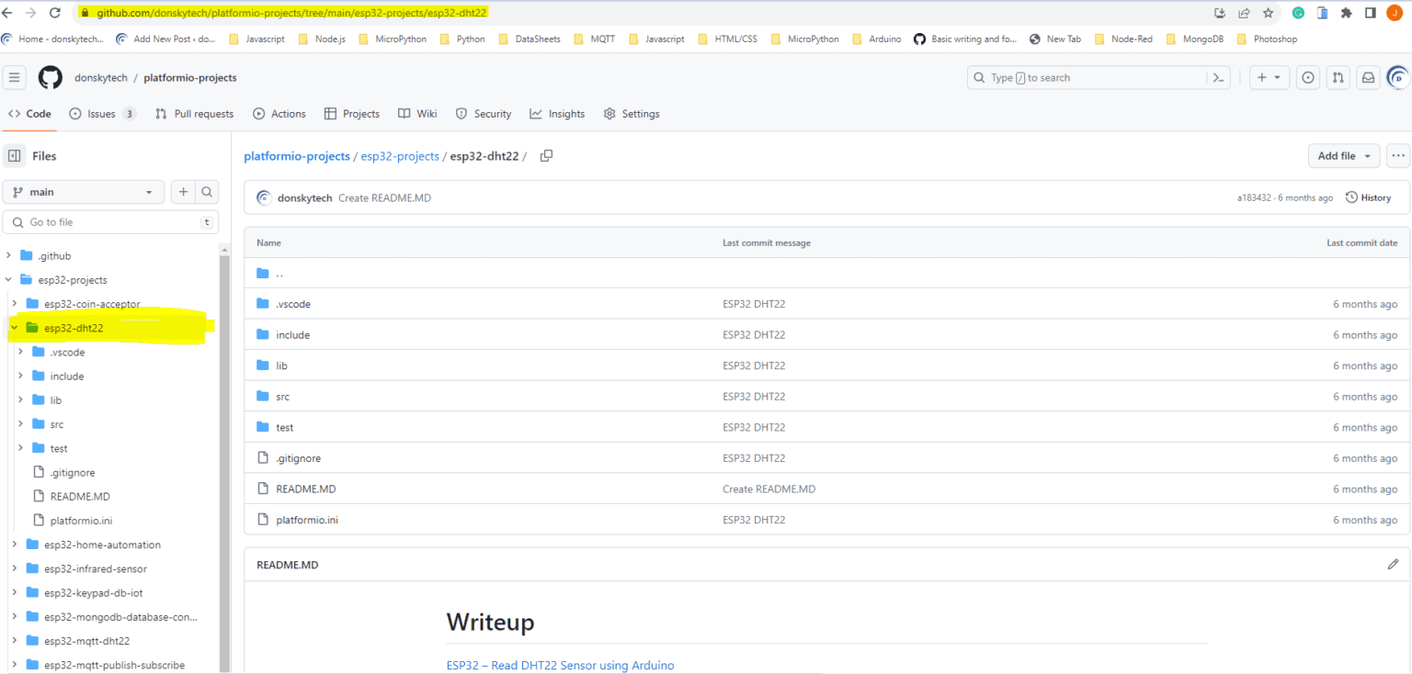Collapse the Files side panel
The height and width of the screenshot is (674, 1412).
(x=14, y=155)
